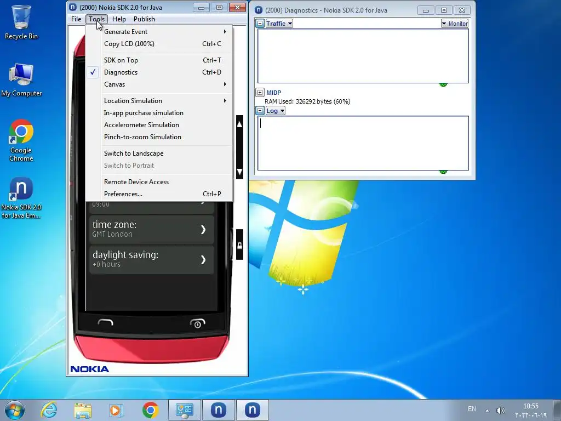Click the Show desktop strip
561x421 pixels.
pyautogui.click(x=558, y=410)
